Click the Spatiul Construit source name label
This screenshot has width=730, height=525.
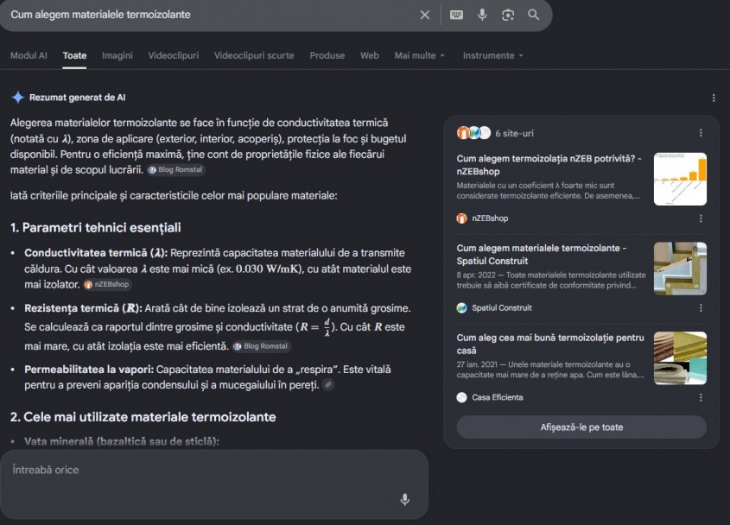click(x=502, y=307)
